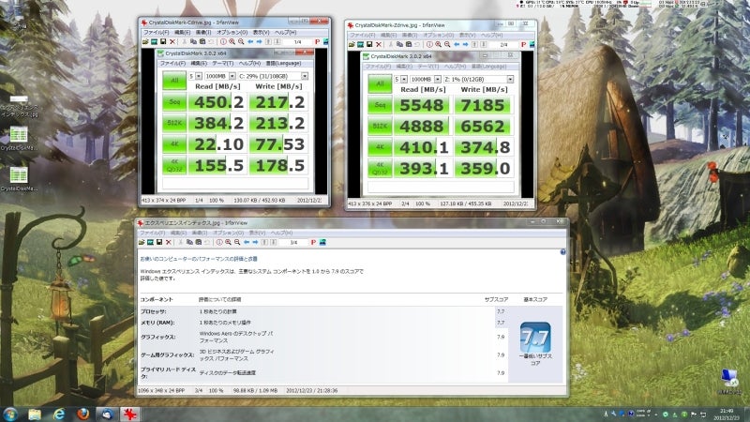Screen dimensions: 750x422
Task: Click Zoom out magnifier in C-drive IrfanView
Action: 241,42
